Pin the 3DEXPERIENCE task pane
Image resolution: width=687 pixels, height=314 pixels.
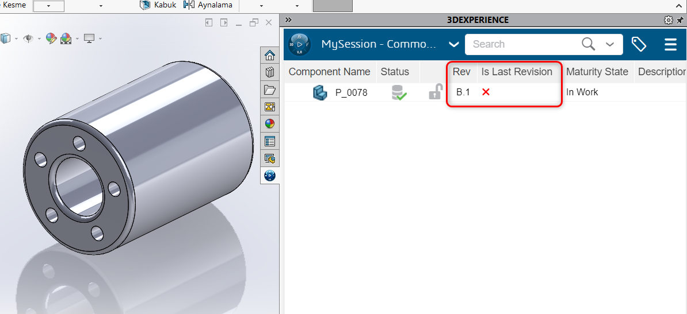tap(680, 20)
